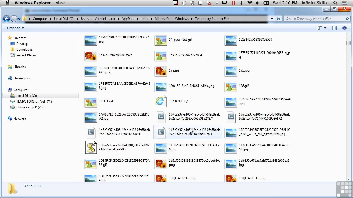Select the 1Btrz2ZEamcNeDuH7ItQzllt21aOW script file icon
Screen dimensions: 353x198
[91, 147]
